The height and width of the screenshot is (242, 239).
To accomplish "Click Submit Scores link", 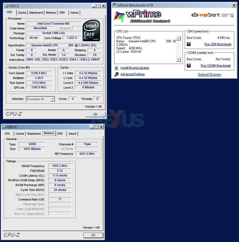I will pos(209,74).
